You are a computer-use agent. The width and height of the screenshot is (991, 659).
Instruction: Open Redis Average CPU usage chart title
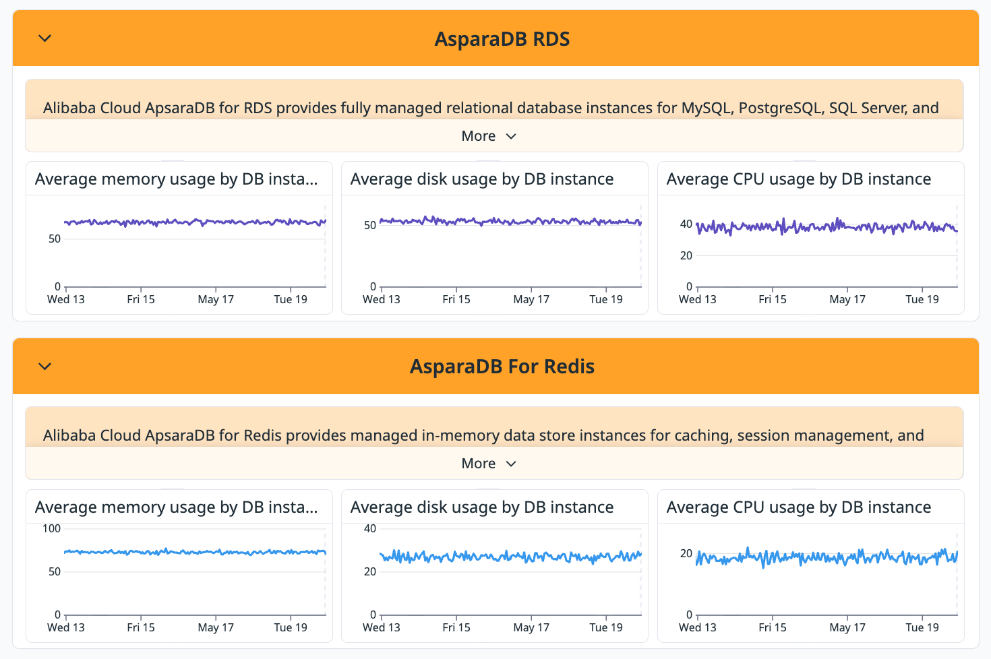point(799,507)
